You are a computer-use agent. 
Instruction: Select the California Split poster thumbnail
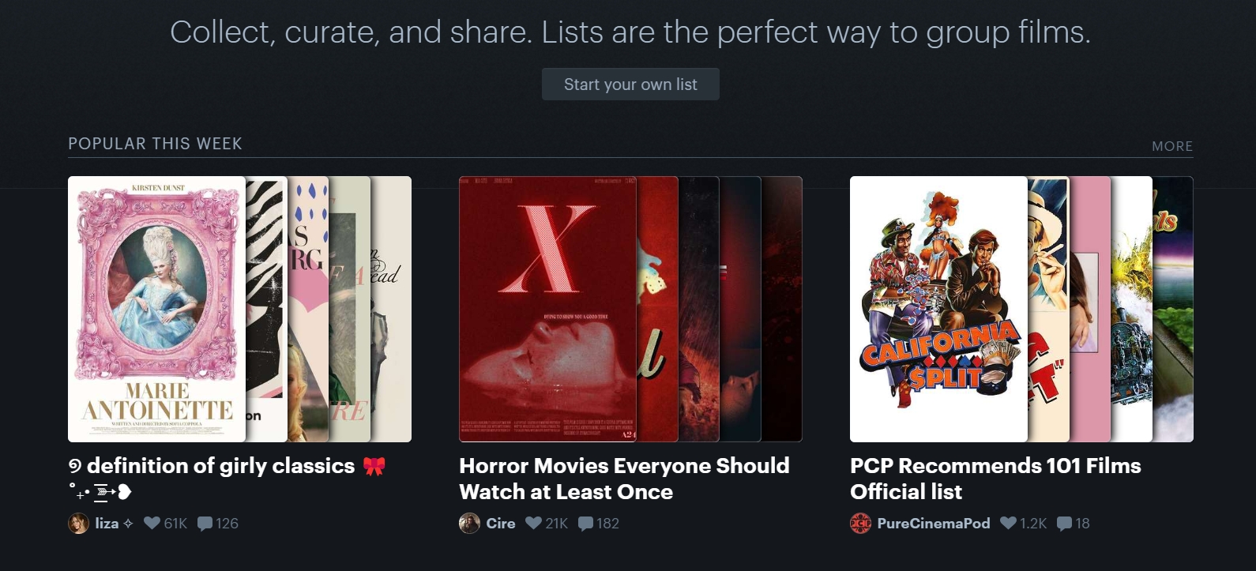pyautogui.click(x=938, y=309)
